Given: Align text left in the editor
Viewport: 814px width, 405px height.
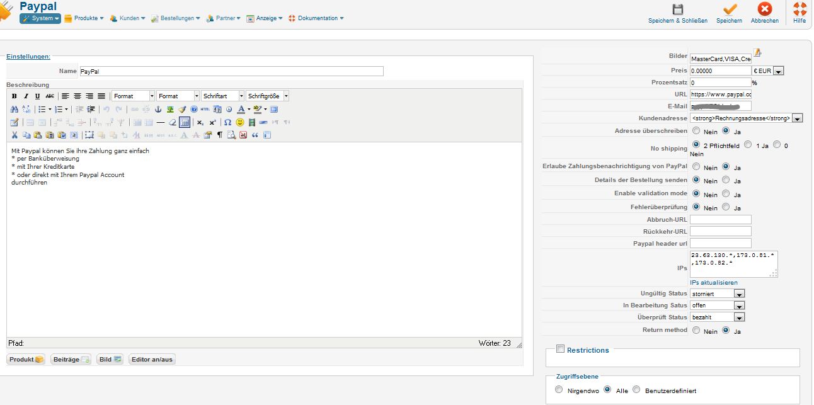Looking at the screenshot, I should click(x=66, y=96).
